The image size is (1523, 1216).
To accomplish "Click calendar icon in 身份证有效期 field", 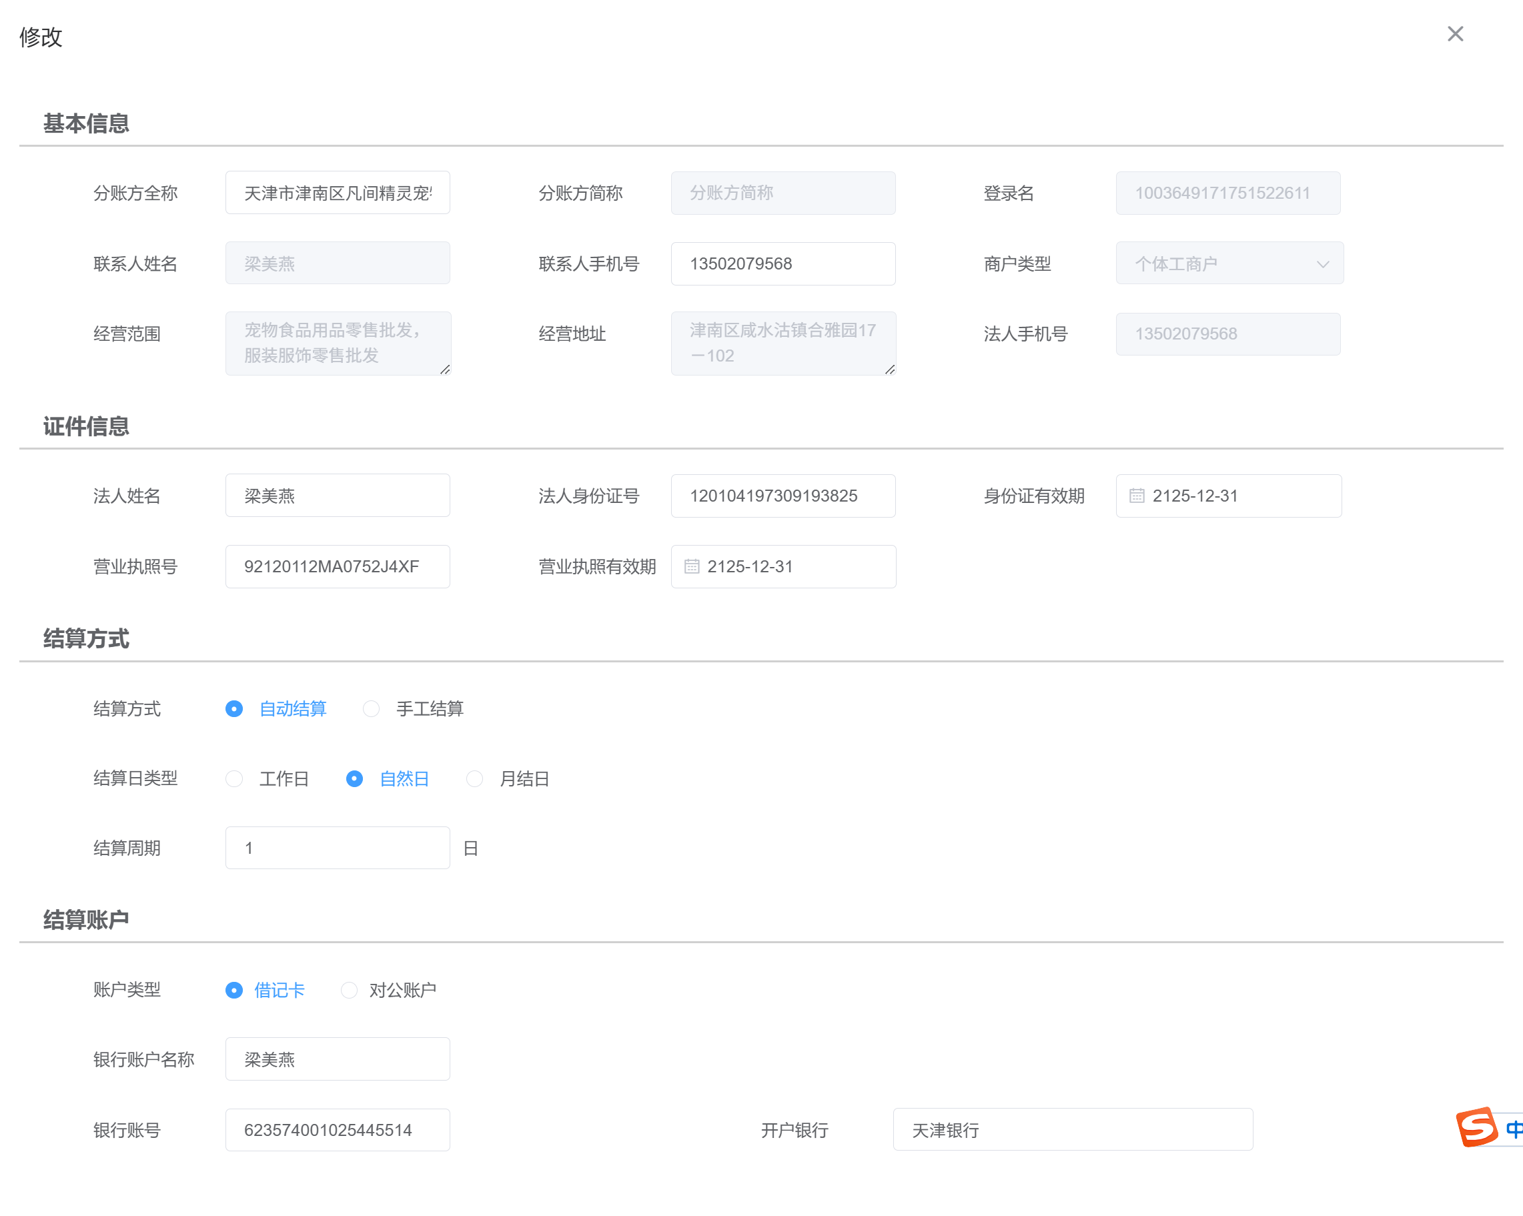I will coord(1136,496).
